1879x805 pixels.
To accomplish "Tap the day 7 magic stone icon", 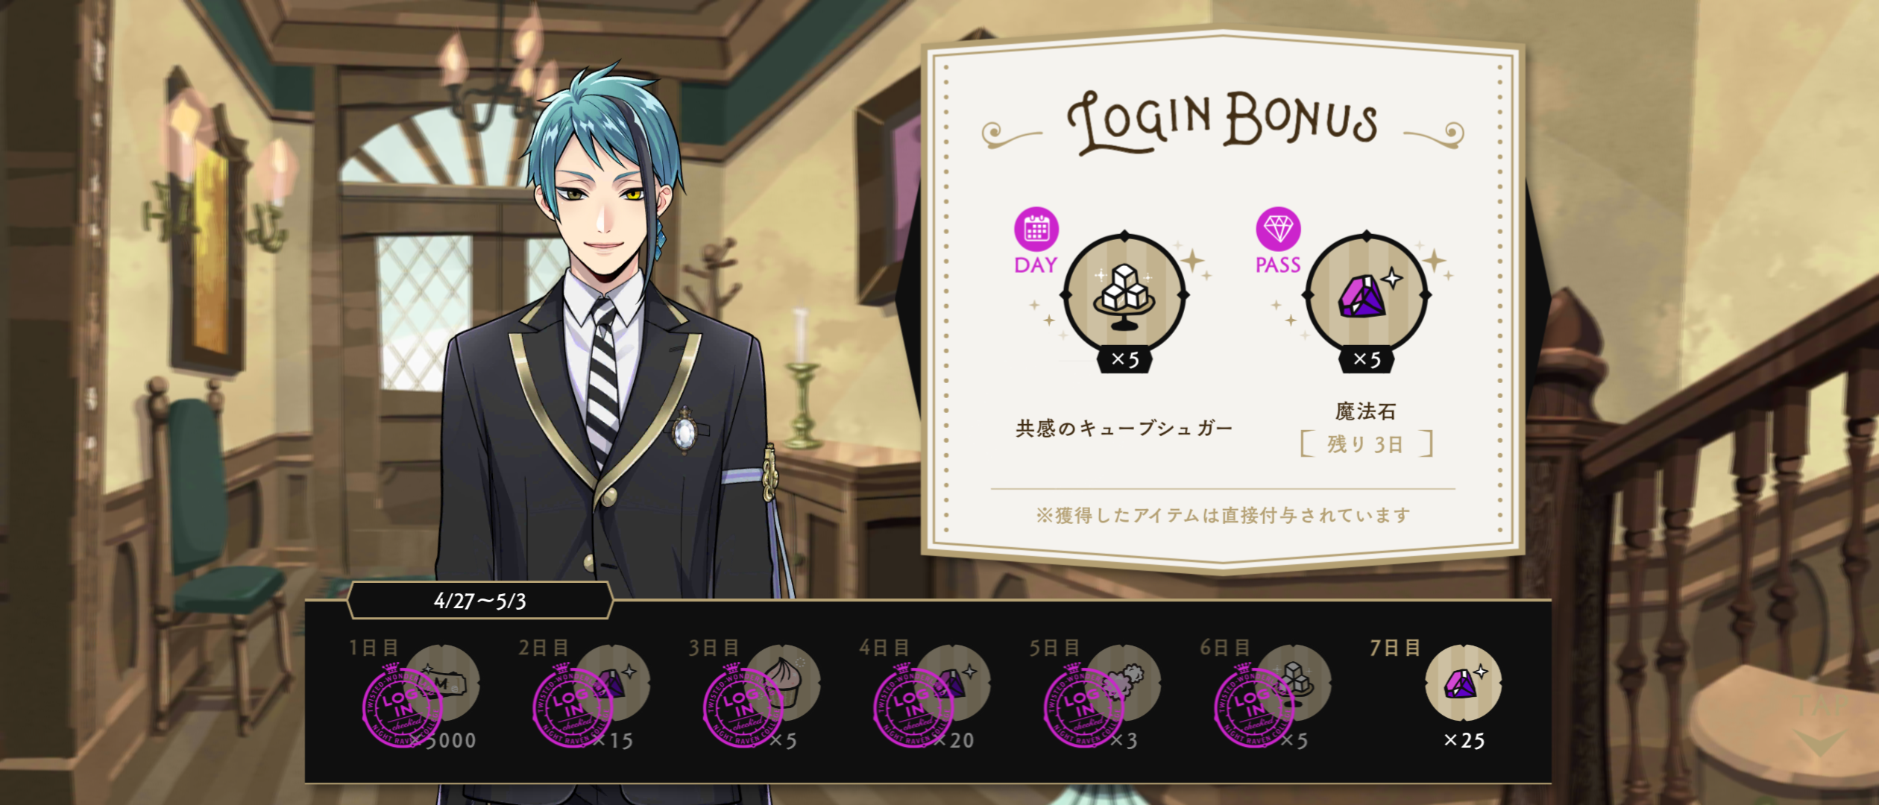I will (1463, 683).
